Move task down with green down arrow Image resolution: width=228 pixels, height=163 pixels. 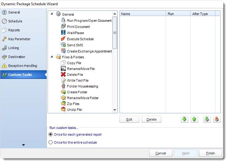point(185,119)
